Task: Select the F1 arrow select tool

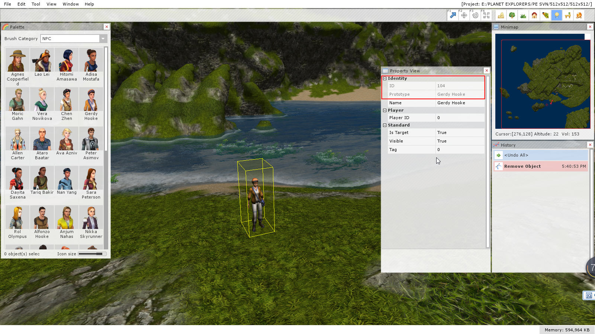Action: pyautogui.click(x=453, y=15)
